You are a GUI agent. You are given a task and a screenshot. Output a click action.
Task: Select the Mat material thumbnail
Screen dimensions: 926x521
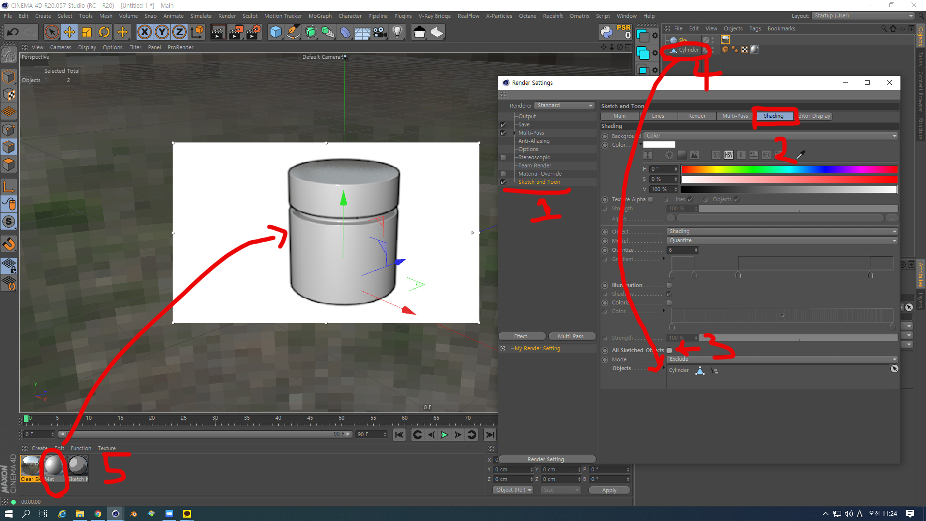(x=54, y=466)
